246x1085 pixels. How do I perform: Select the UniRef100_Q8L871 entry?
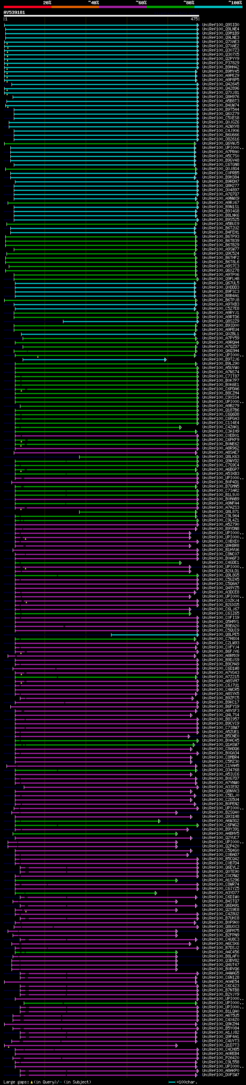tap(221, 512)
